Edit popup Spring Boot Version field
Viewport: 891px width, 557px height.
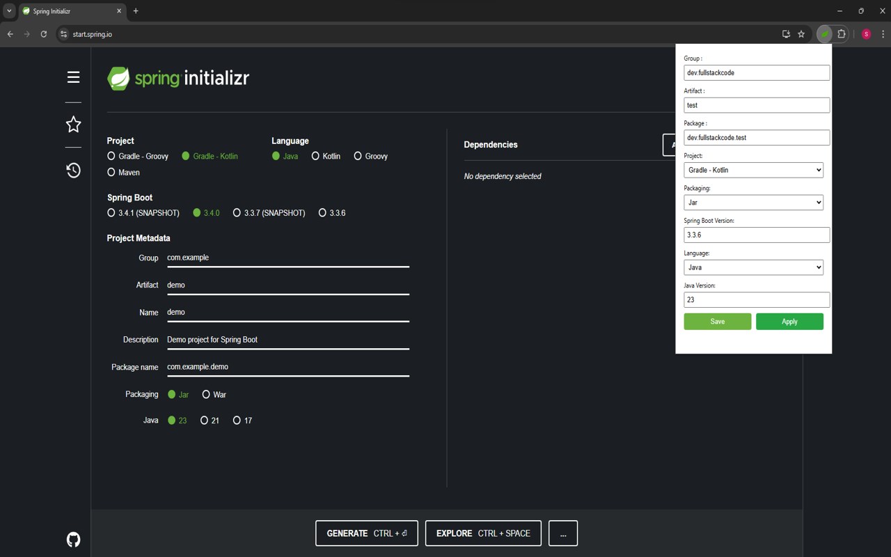(x=757, y=235)
